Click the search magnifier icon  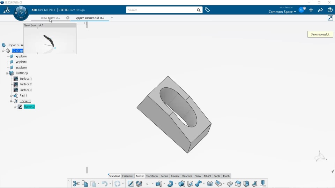199,10
